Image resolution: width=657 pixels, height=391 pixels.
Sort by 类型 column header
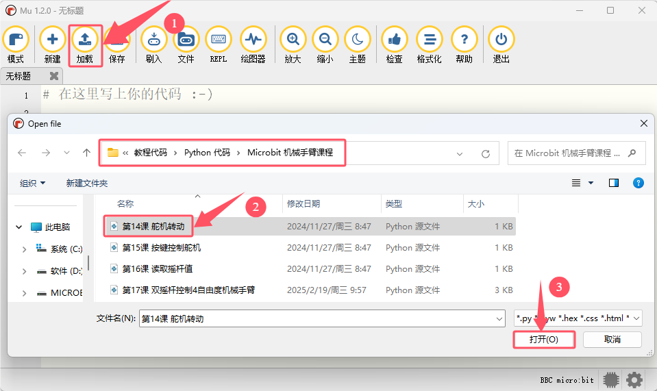tap(393, 204)
